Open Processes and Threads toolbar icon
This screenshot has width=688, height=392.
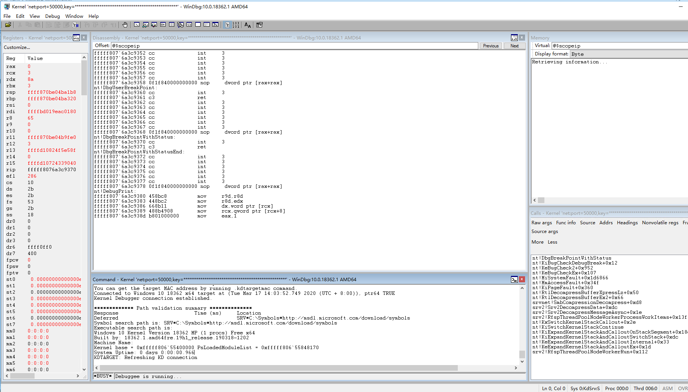point(207,25)
